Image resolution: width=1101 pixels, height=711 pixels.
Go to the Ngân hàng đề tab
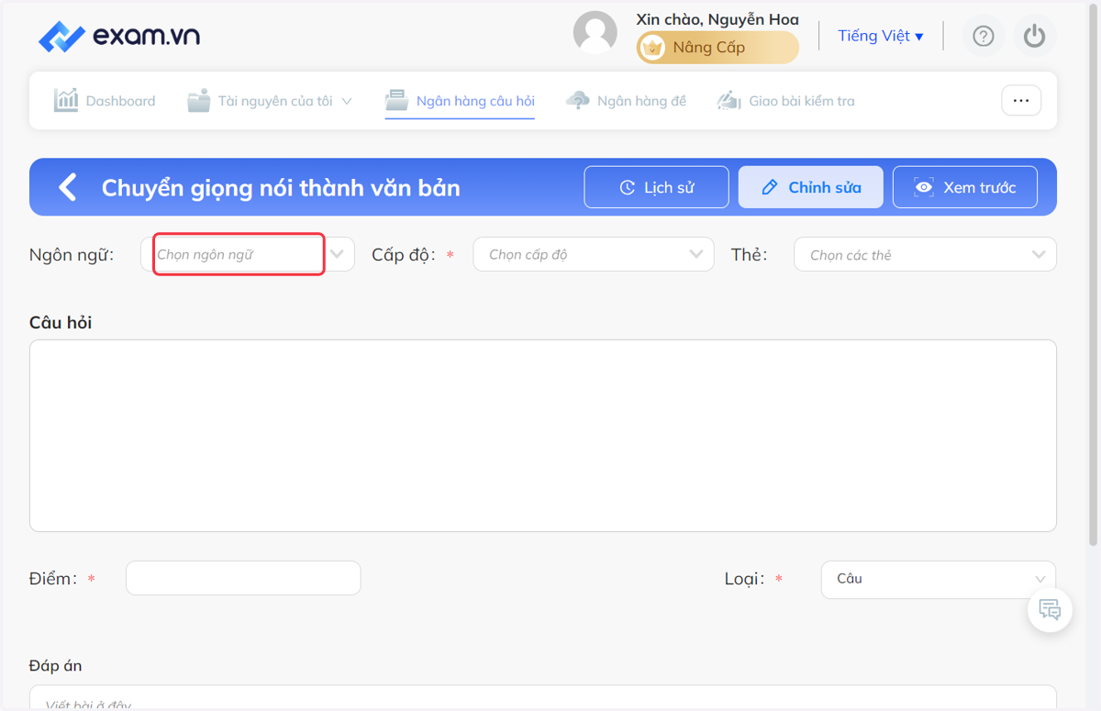point(626,101)
